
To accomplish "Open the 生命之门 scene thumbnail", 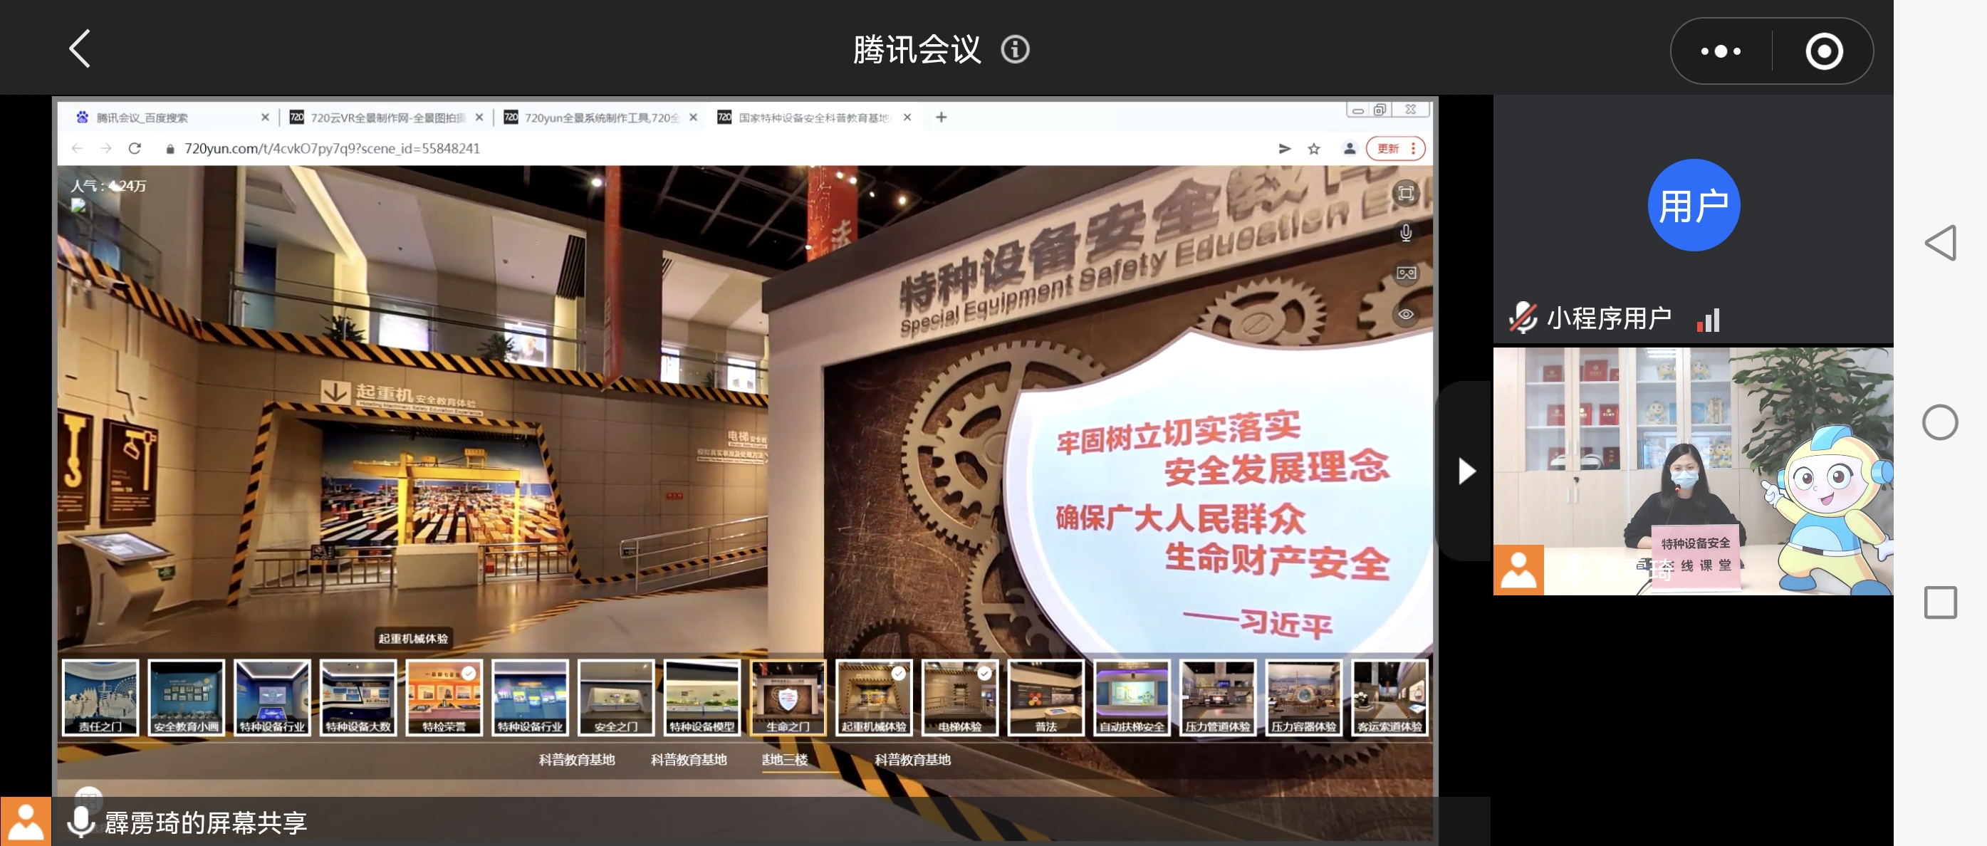I will [788, 697].
